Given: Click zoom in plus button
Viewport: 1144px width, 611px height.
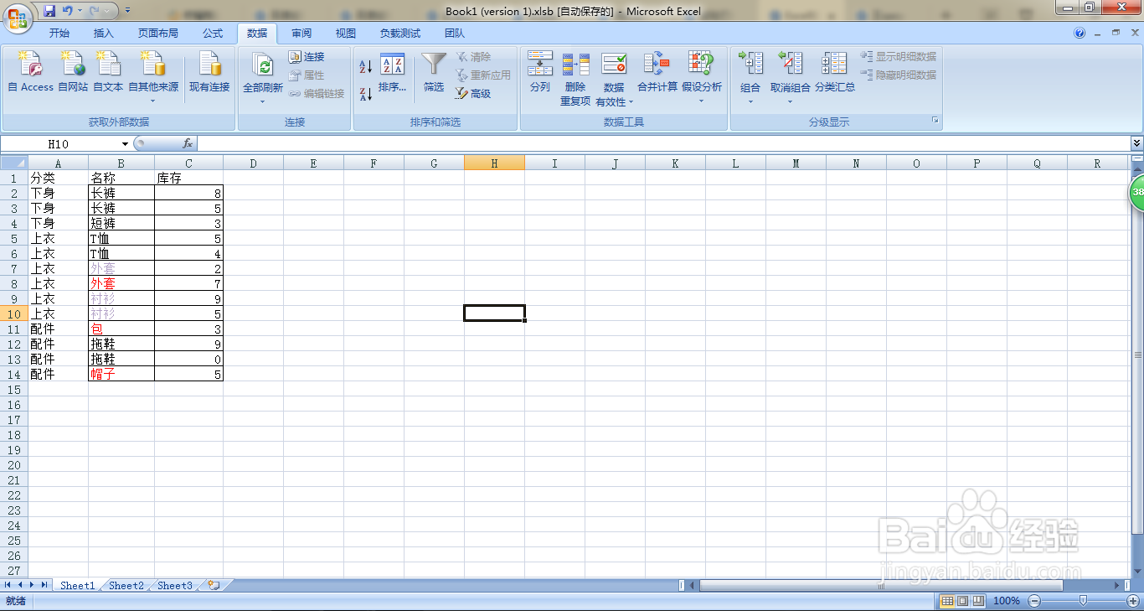Looking at the screenshot, I should (x=1131, y=601).
